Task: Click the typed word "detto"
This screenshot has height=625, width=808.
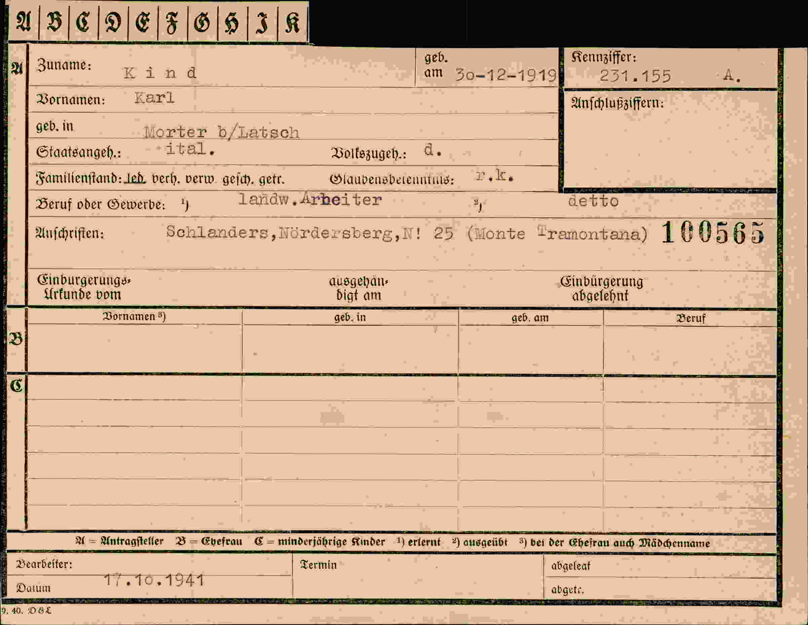Action: pyautogui.click(x=593, y=201)
